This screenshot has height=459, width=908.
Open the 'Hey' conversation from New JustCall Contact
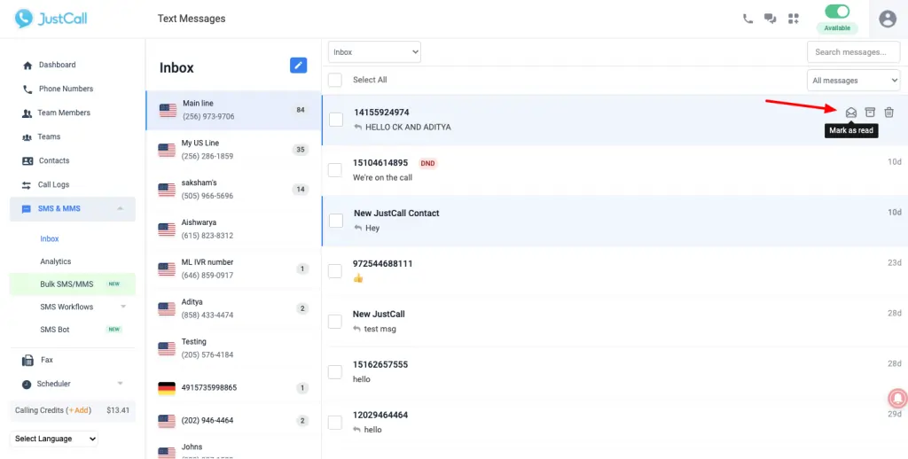[x=614, y=221]
